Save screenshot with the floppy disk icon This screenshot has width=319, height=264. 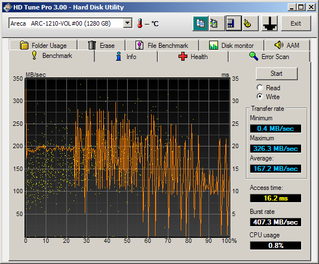[x=234, y=23]
